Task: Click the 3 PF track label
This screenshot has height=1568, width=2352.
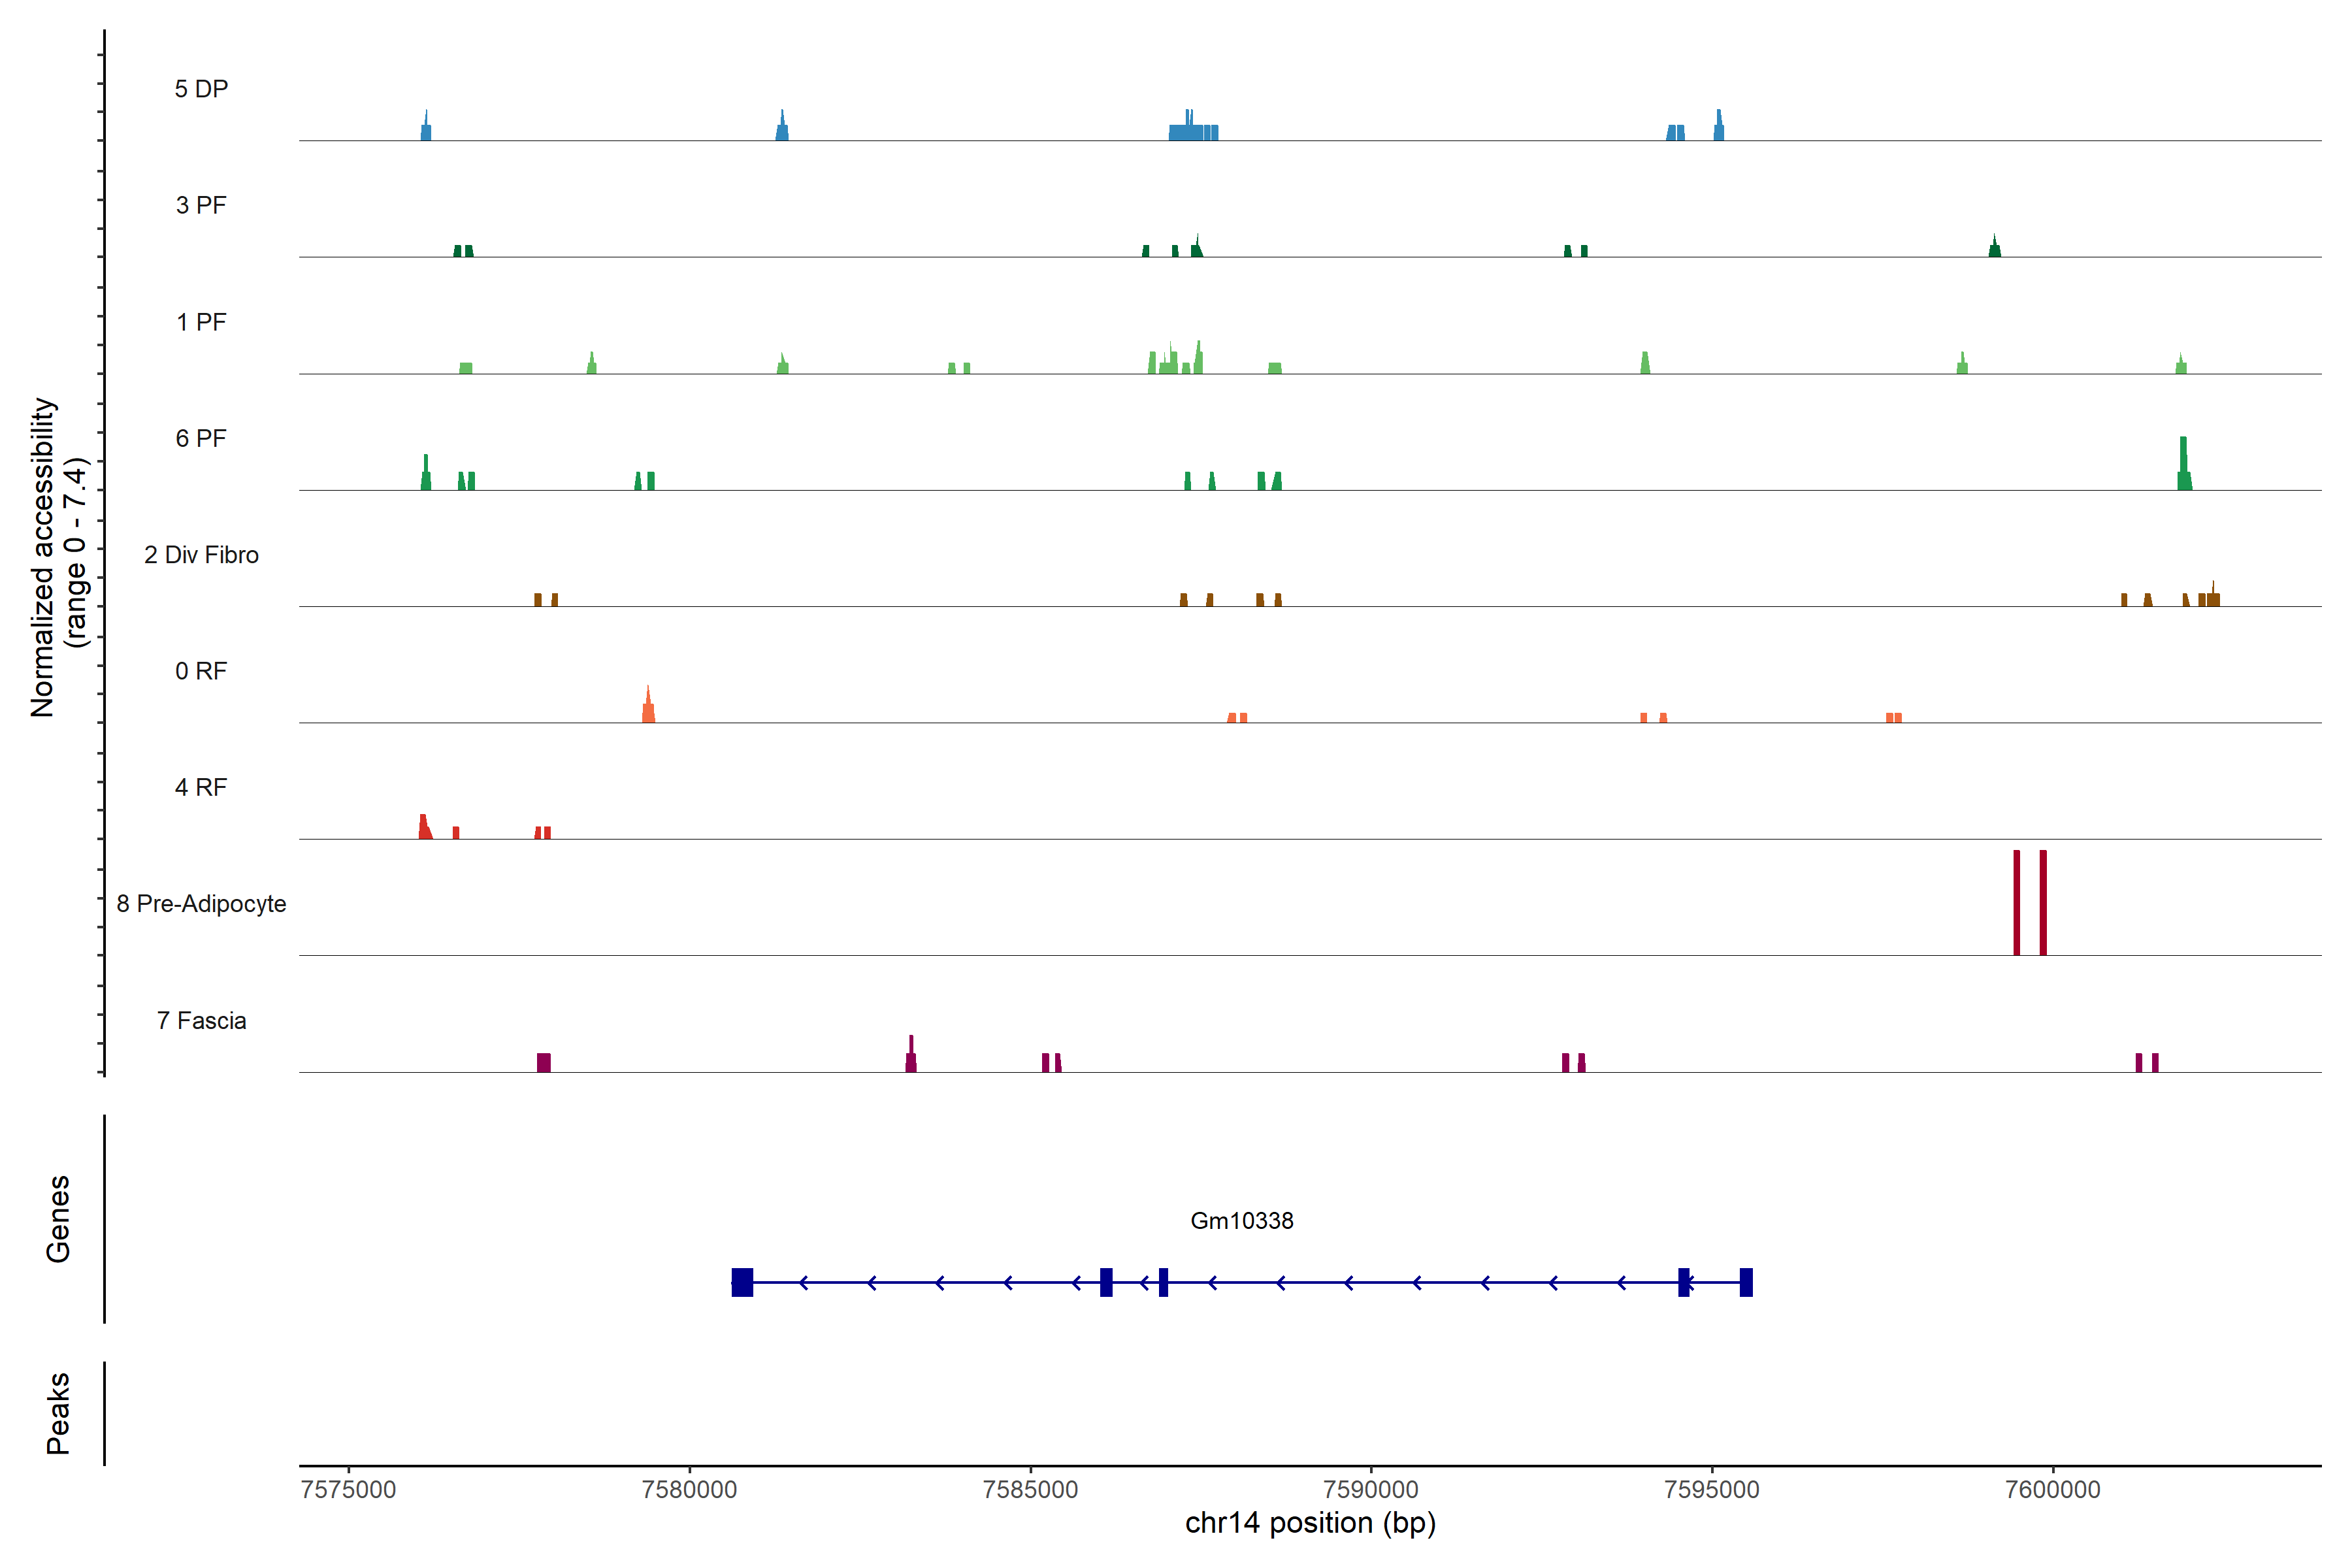Action: [x=201, y=205]
